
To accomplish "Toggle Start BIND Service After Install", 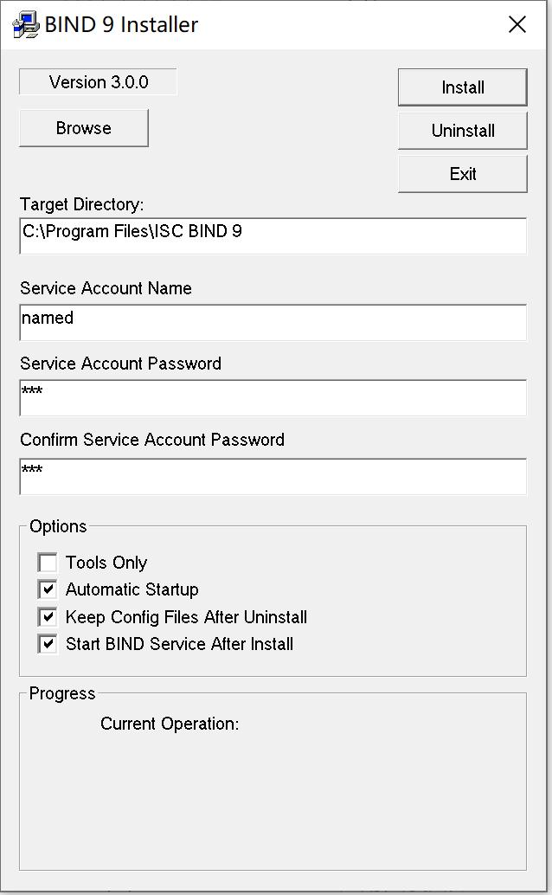I will [48, 644].
